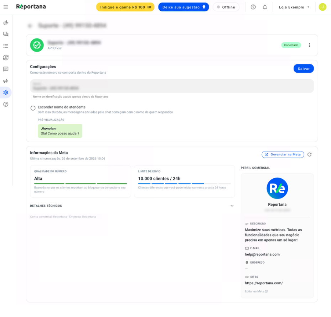Click the Conta comercial: Reportana text

click(48, 217)
